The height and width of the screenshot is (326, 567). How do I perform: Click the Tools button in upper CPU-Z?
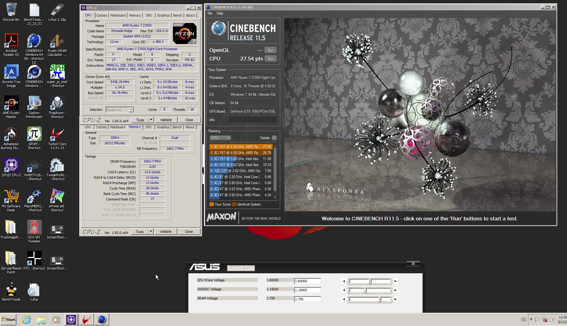point(140,120)
